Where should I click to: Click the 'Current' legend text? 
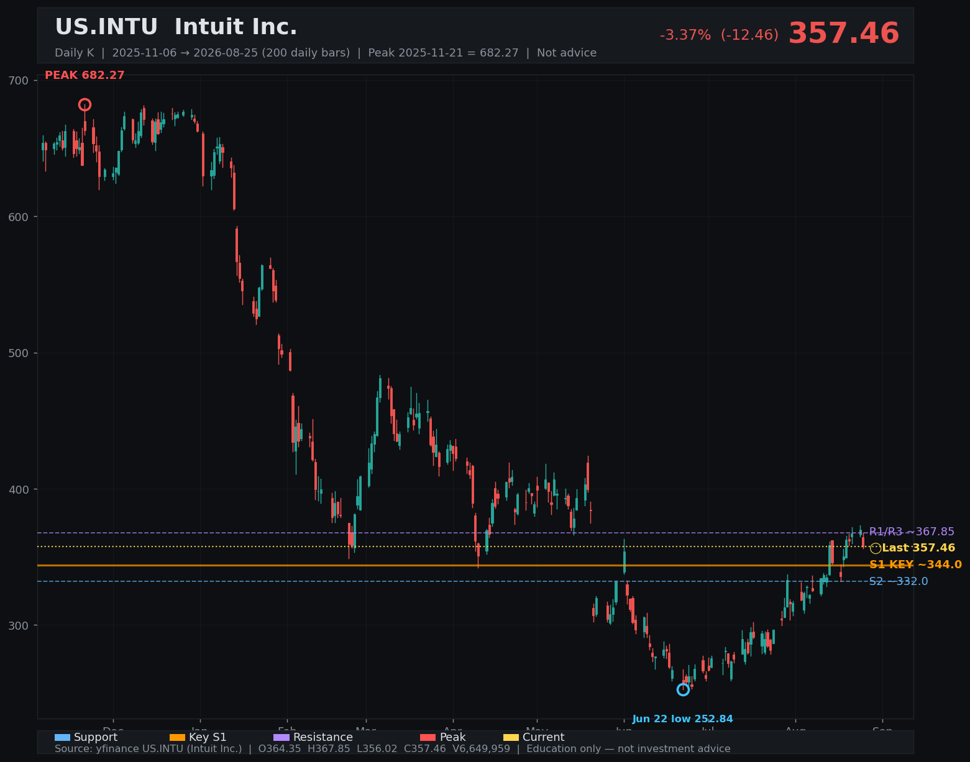pos(544,737)
